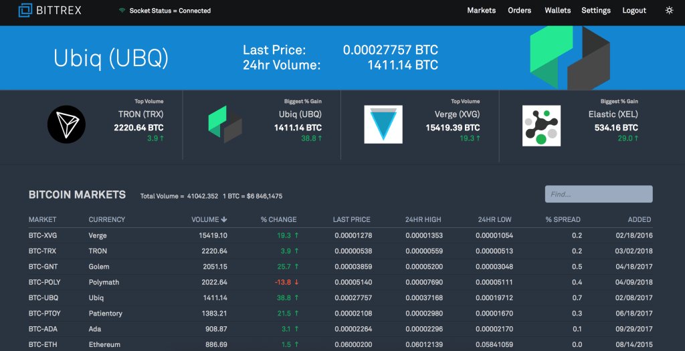Viewport: 685px width, 351px height.
Task: Click the large Ubiq logo in banner
Action: coord(570,57)
